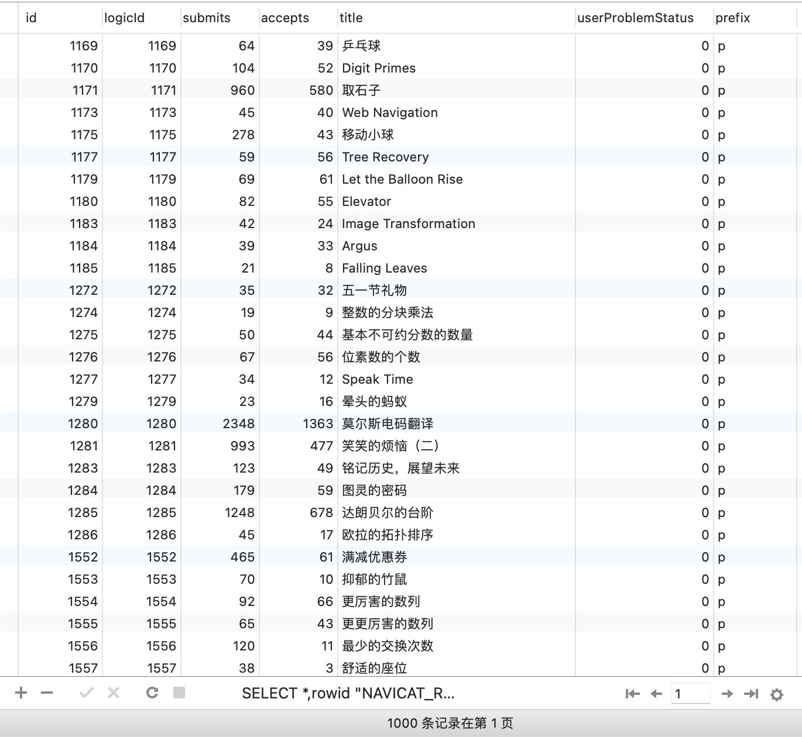Click the accepts column header
Image resolution: width=802 pixels, height=737 pixels.
[x=299, y=18]
